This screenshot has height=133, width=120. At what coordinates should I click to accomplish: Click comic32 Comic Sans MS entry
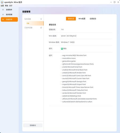pyautogui.click(x=77, y=76)
